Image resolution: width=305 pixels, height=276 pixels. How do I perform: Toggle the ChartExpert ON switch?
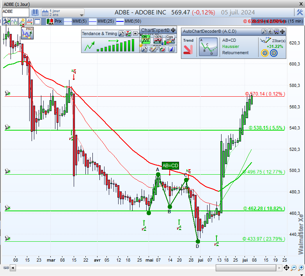pos(146,40)
